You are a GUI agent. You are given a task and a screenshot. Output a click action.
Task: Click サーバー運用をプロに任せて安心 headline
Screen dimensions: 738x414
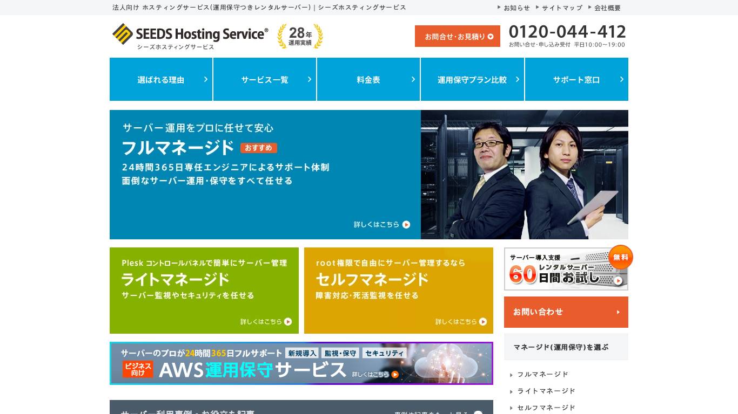pos(198,128)
